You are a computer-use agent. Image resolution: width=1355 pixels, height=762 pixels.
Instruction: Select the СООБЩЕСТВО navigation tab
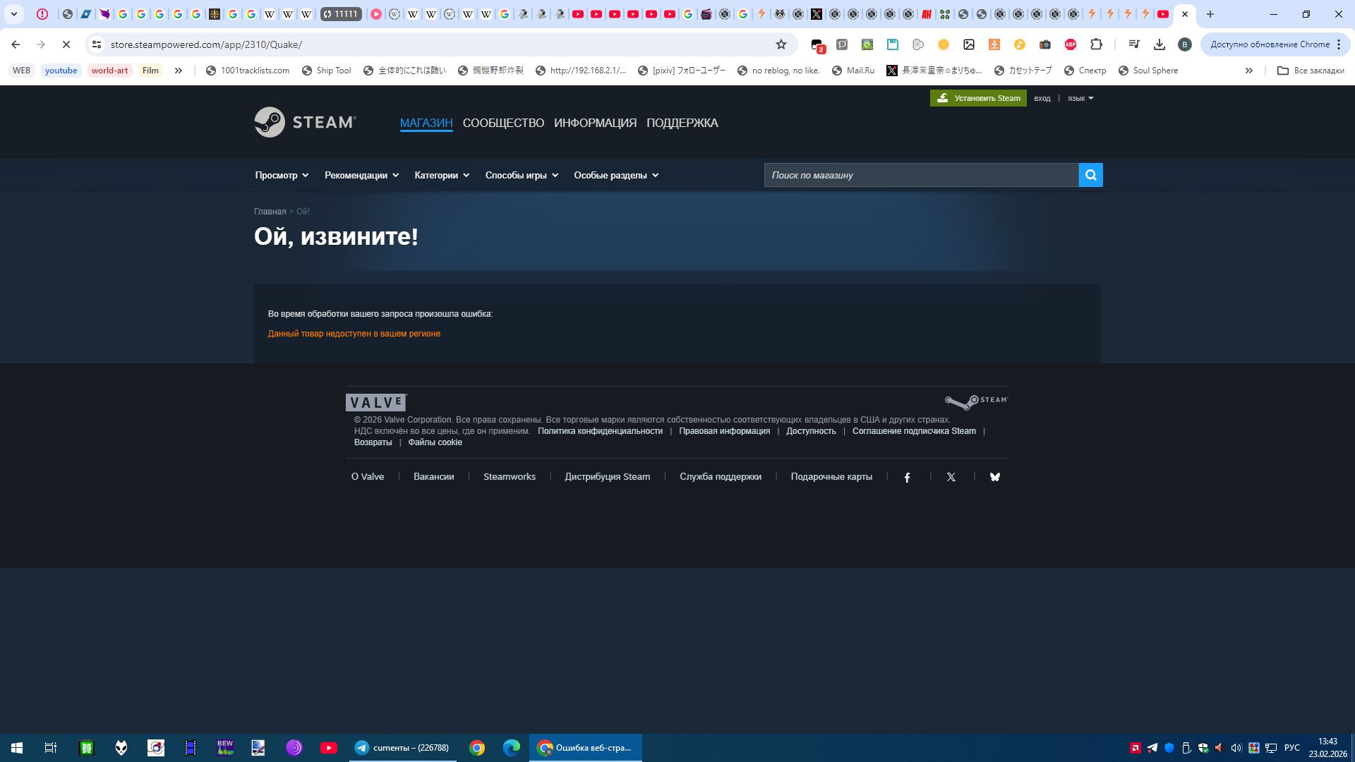point(503,123)
